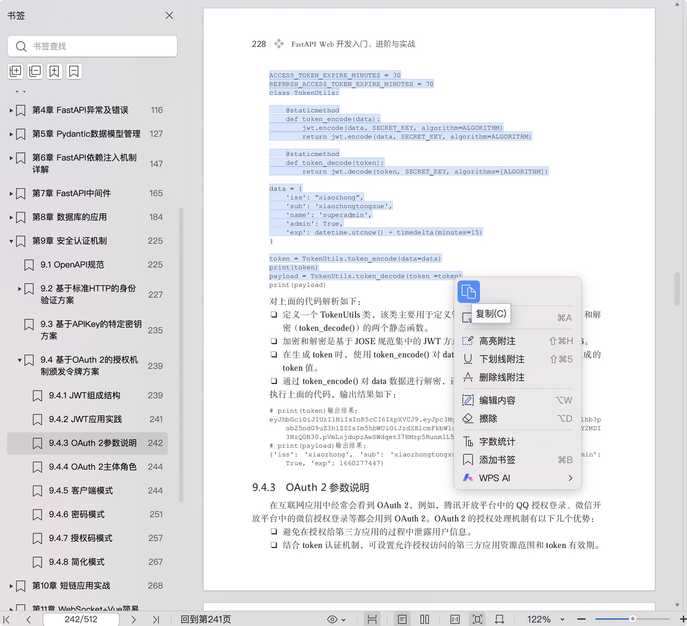Expand 第7章 FastAPI中间件 chapter
687x626 pixels.
[11, 194]
